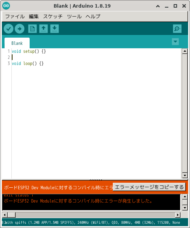This screenshot has height=228, width=190.
Task: Click the Verify (checkmark) button
Action: (x=9, y=28)
